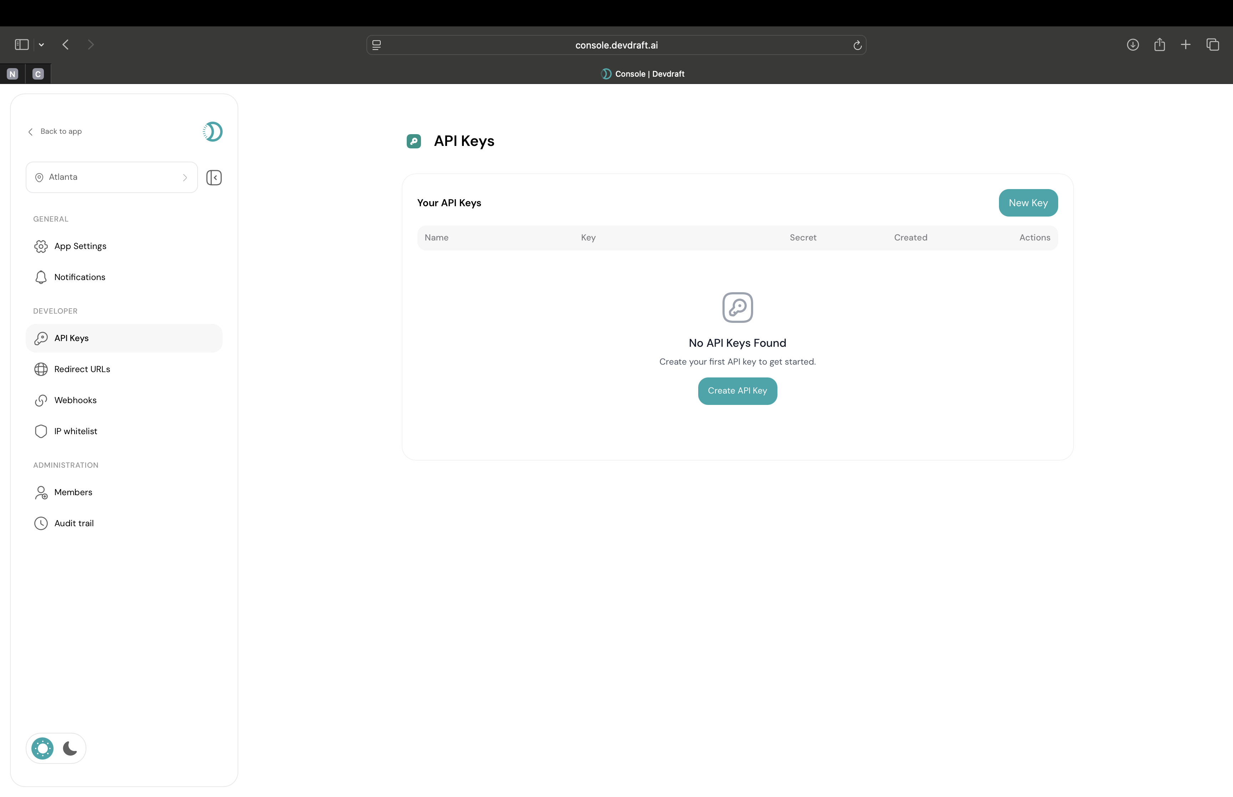The image size is (1233, 797).
Task: Open the Share menu in Safari's toolbar
Action: 1160,45
